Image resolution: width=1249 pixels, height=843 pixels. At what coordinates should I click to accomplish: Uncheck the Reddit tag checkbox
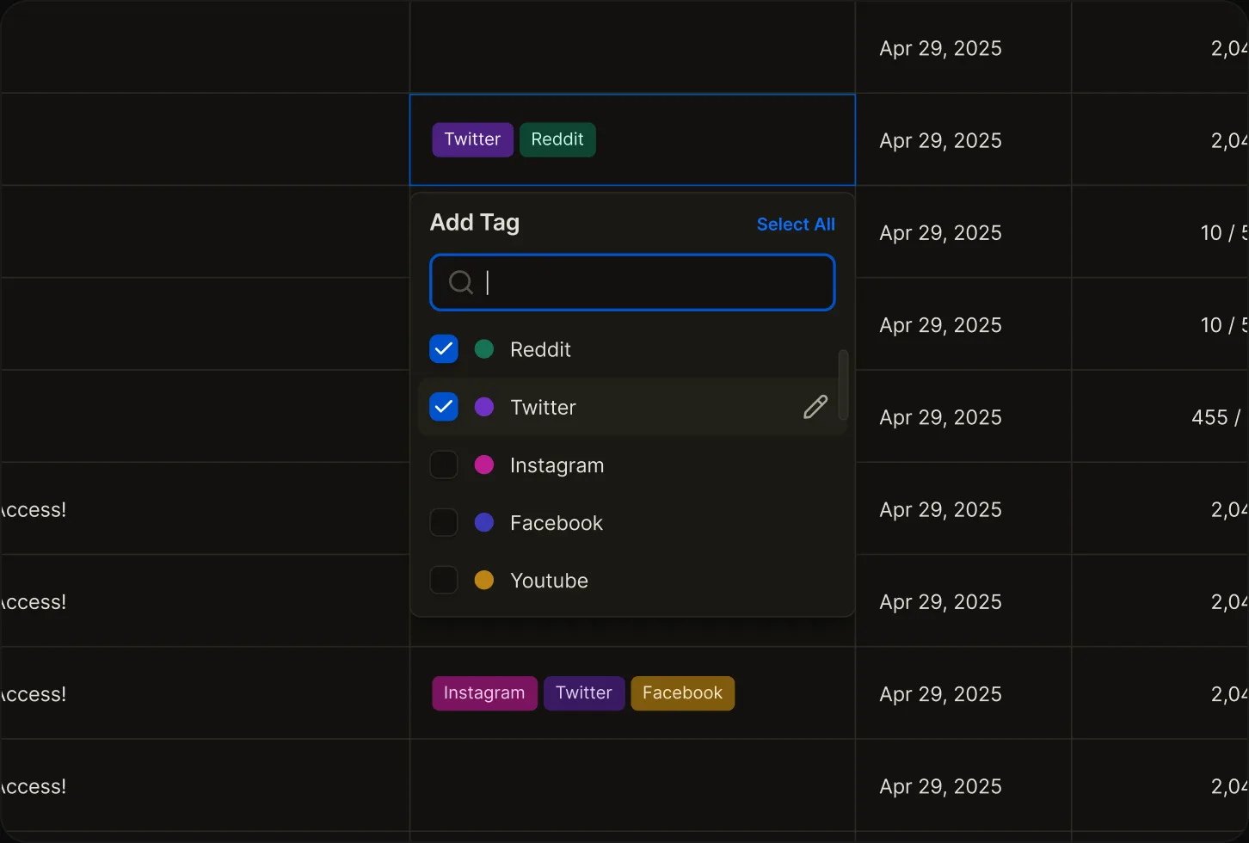point(444,349)
